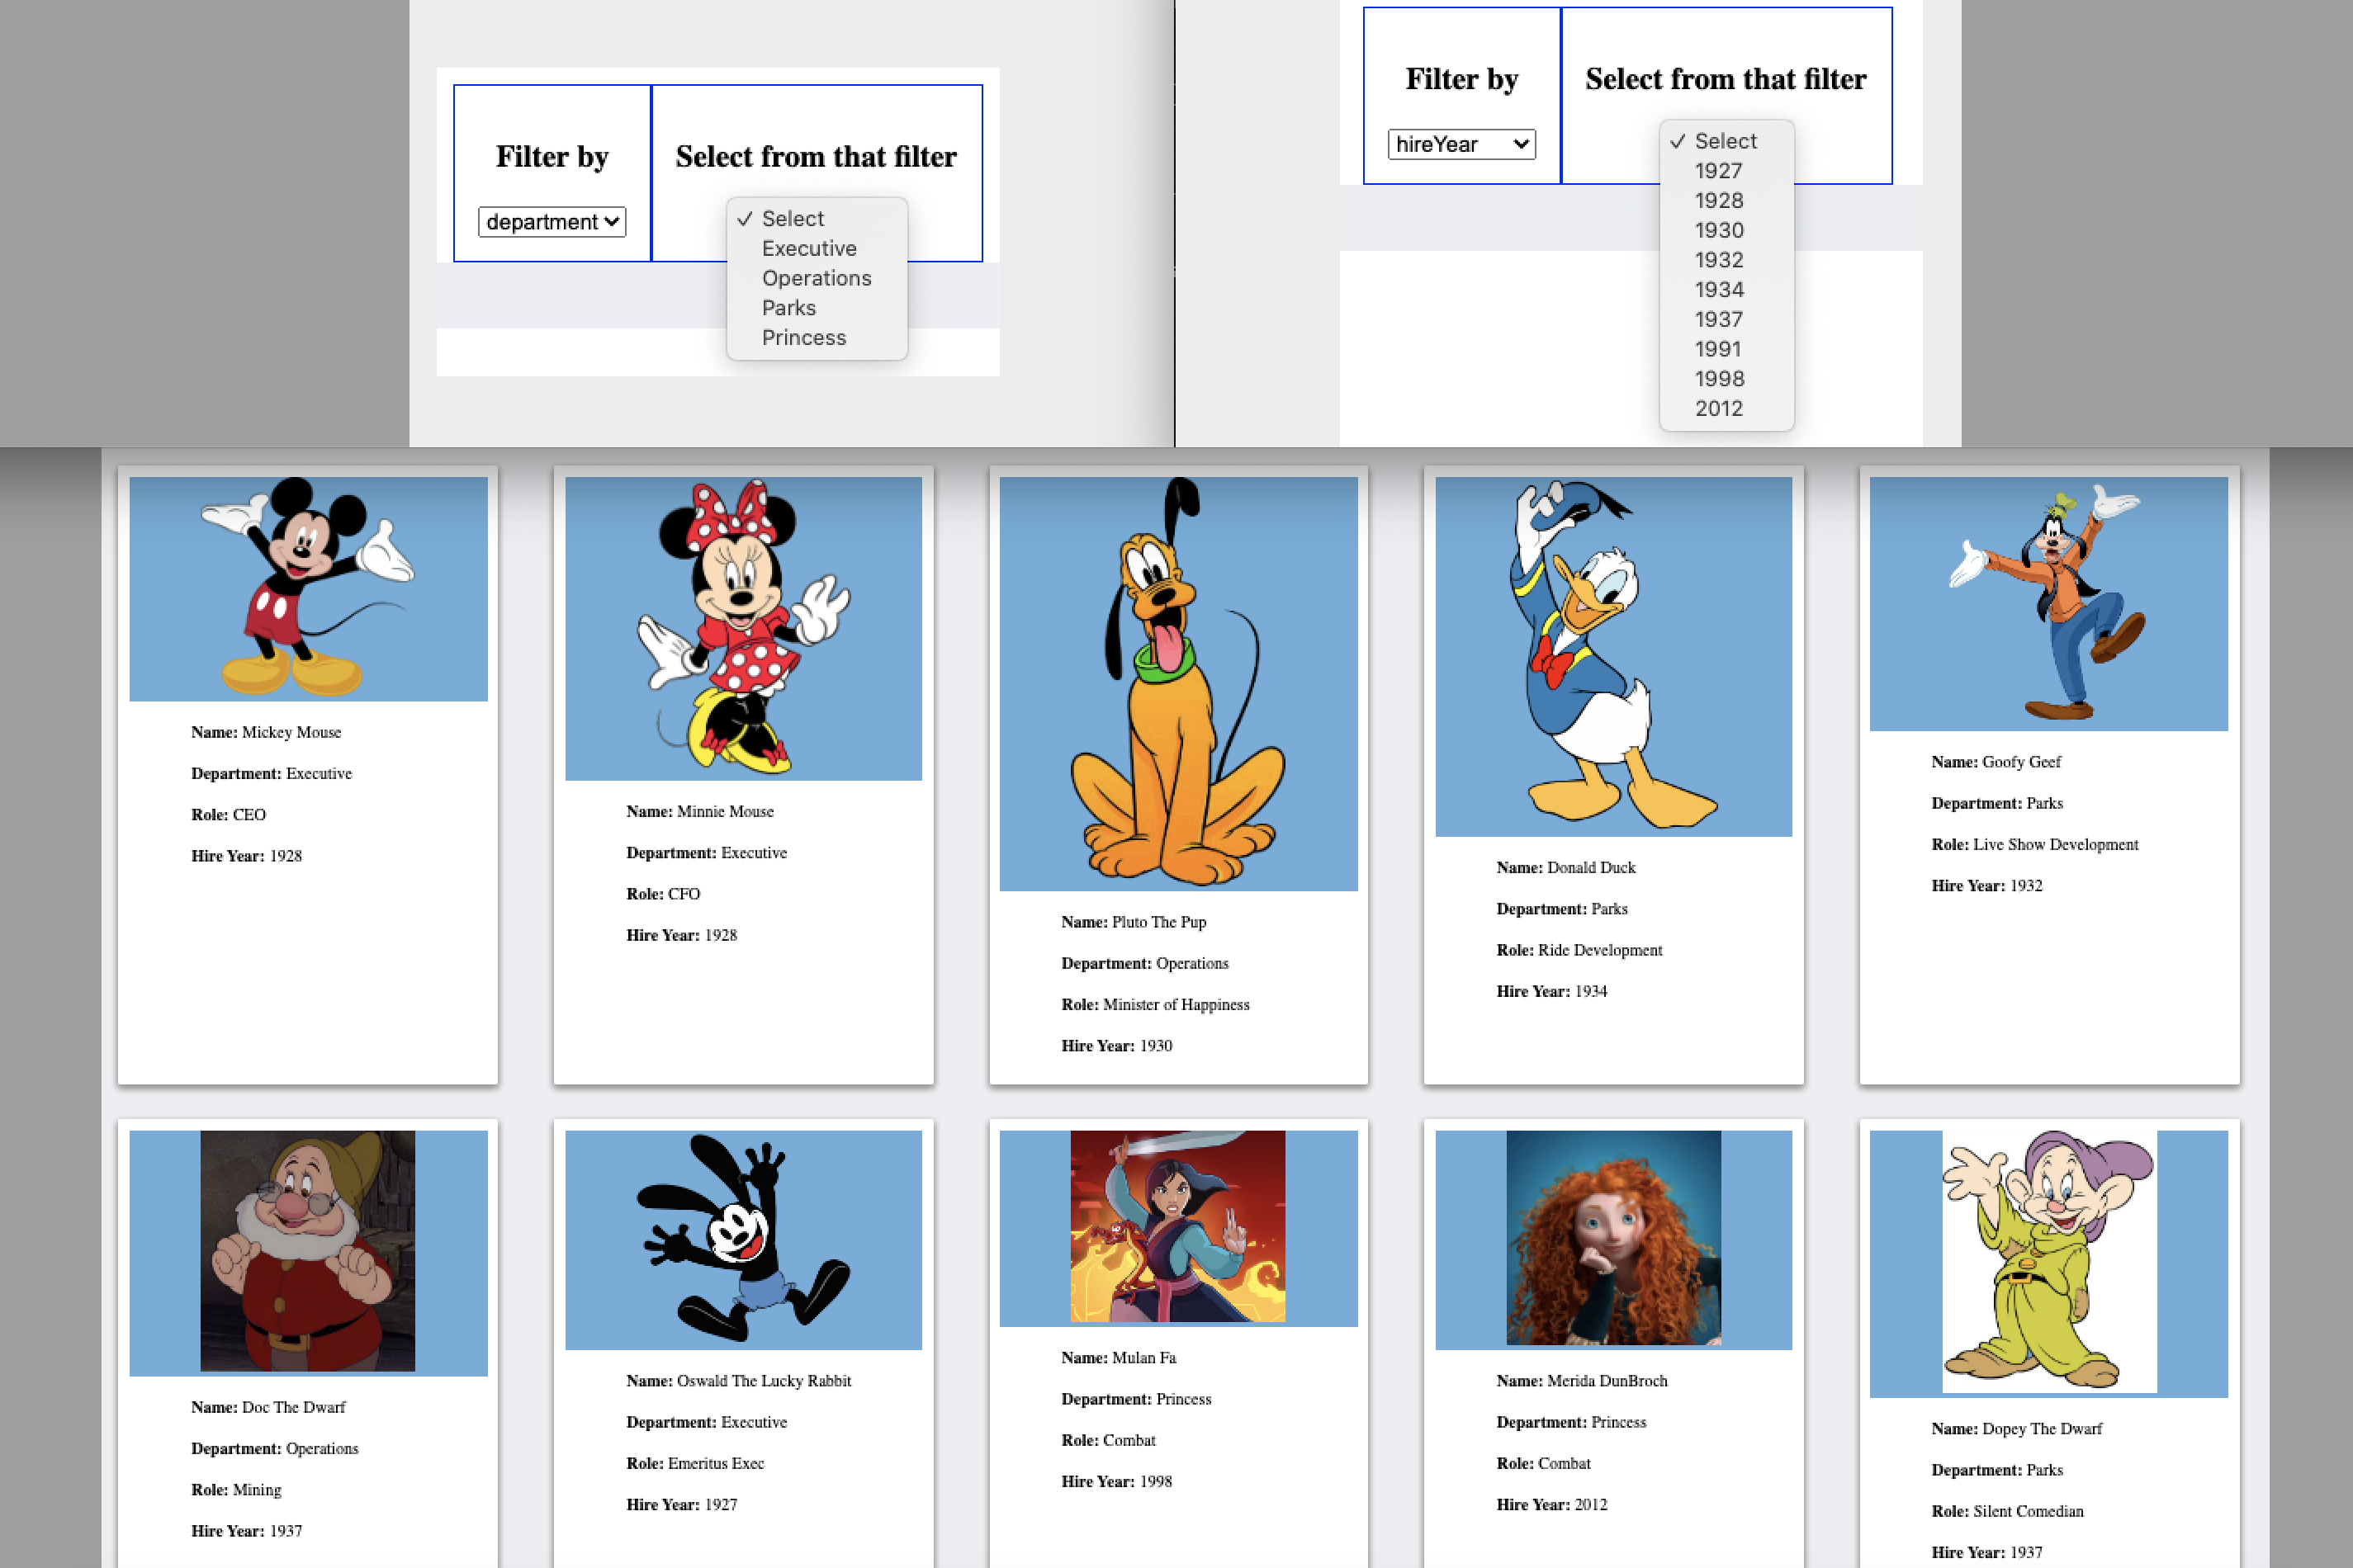This screenshot has height=1568, width=2353.
Task: Choose Parks from the department options
Action: [788, 308]
